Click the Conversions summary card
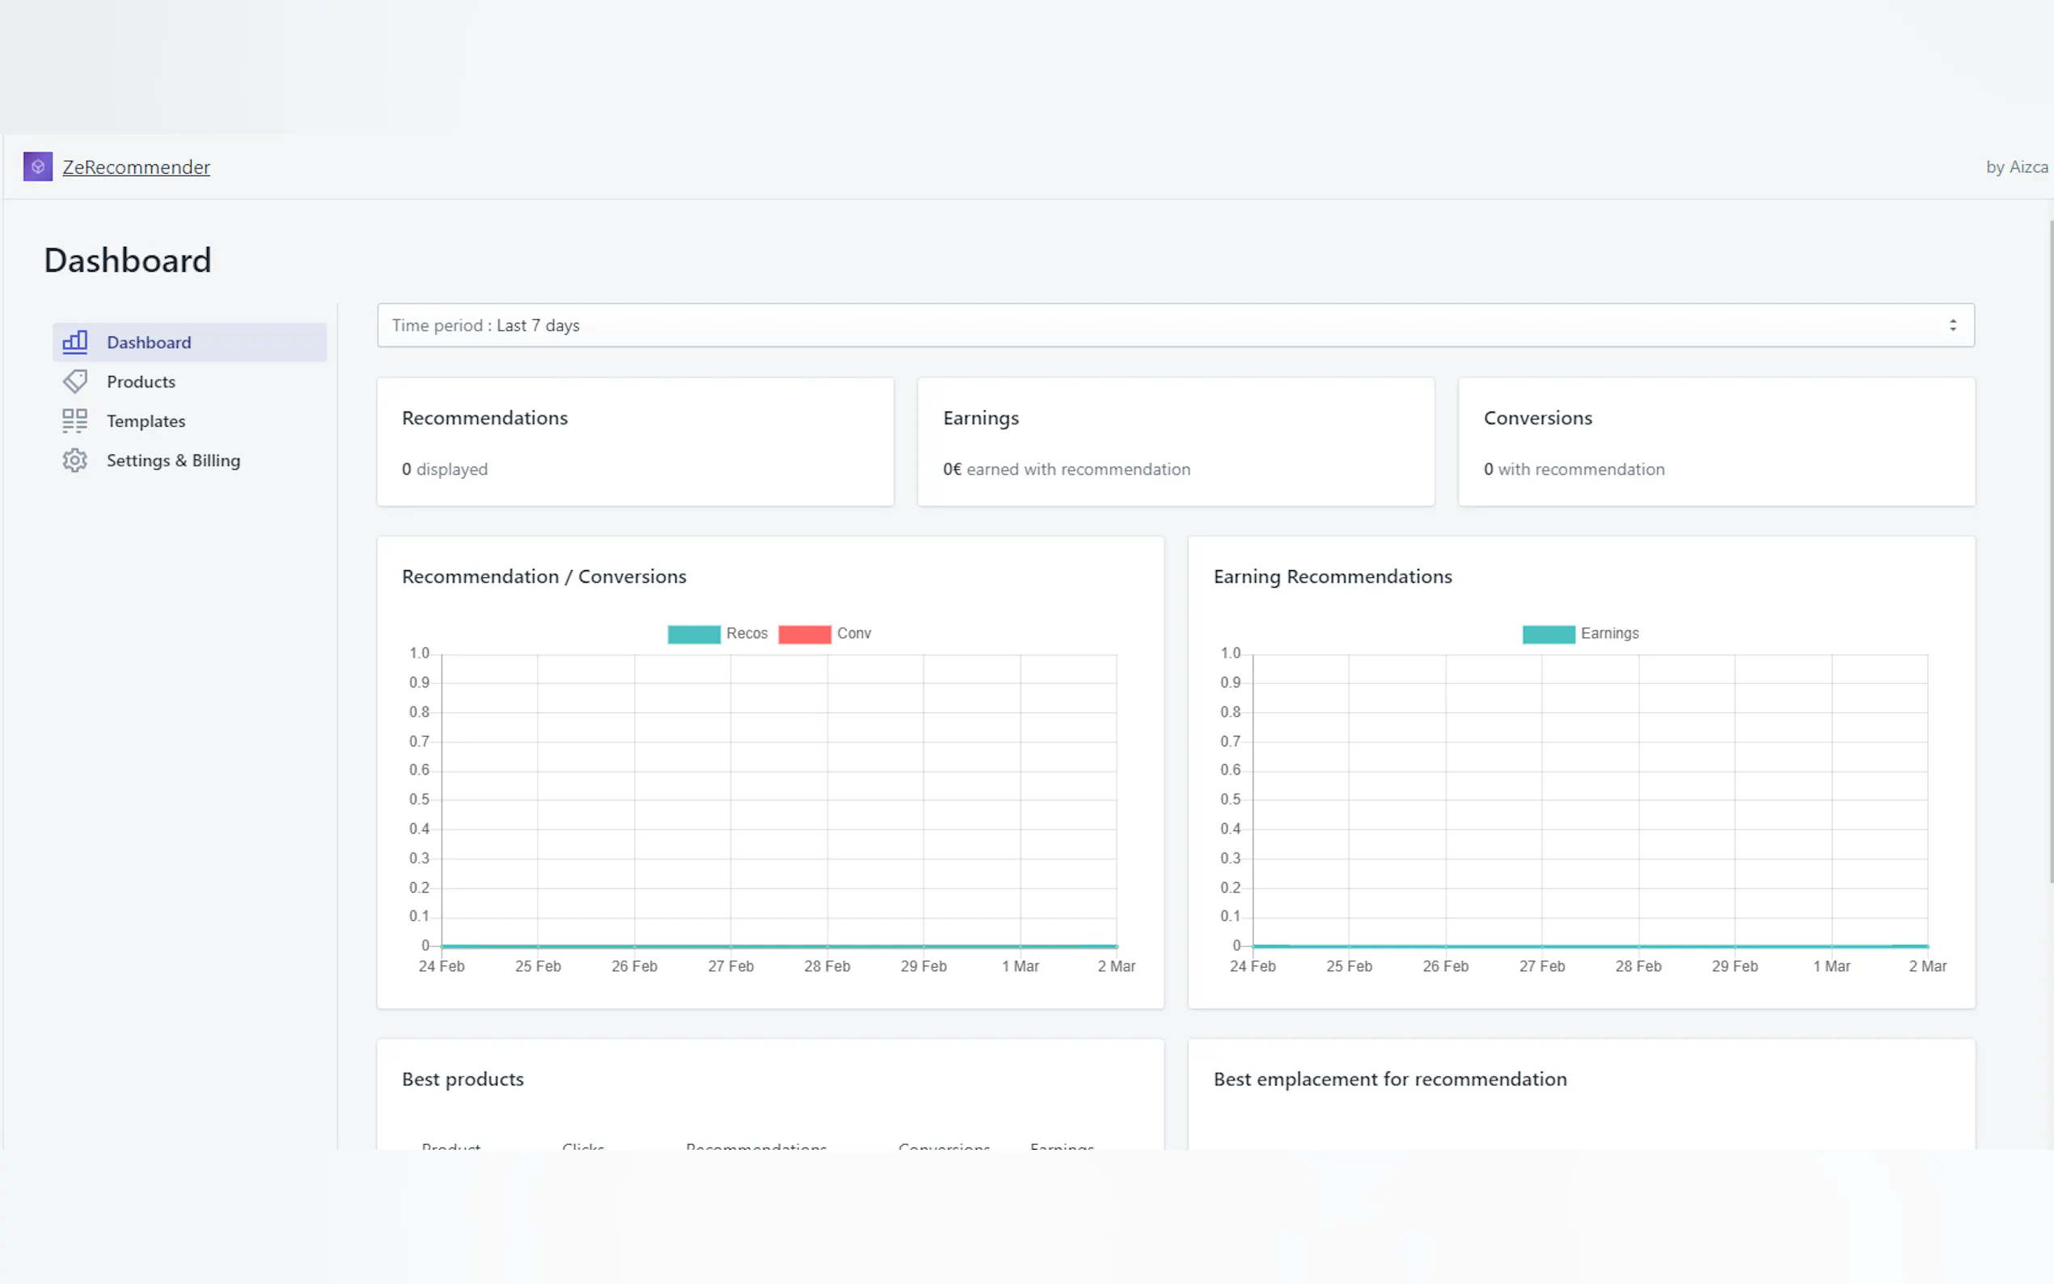 pos(1716,441)
